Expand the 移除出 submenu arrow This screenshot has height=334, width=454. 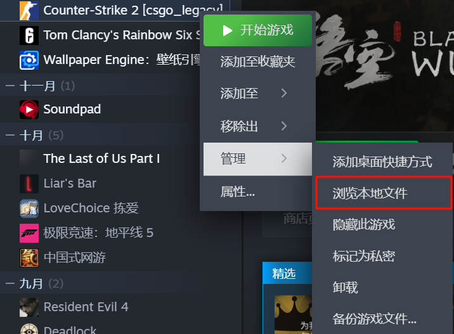pos(284,126)
